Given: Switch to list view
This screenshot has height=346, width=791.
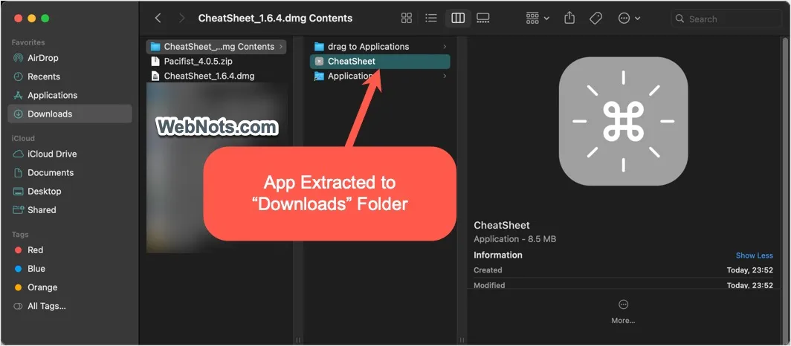Looking at the screenshot, I should point(431,19).
